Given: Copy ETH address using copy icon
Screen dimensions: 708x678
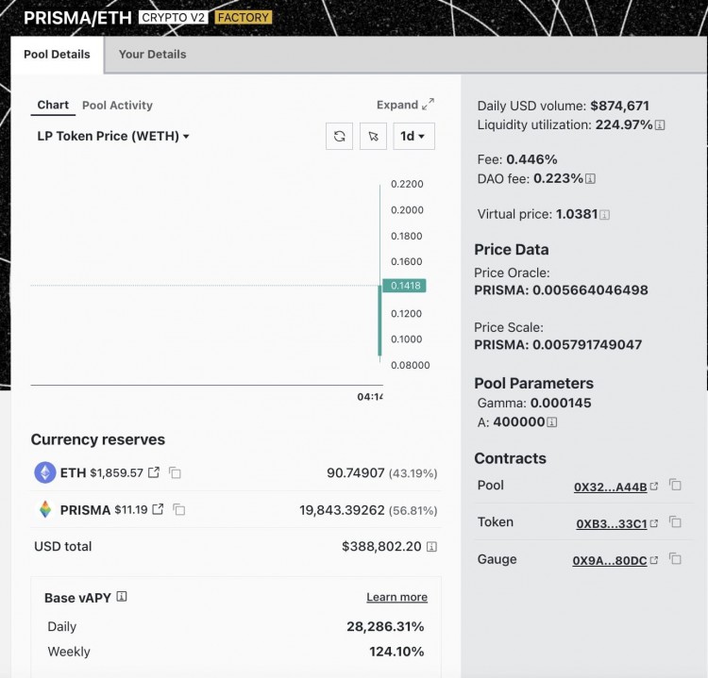Looking at the screenshot, I should (x=176, y=472).
